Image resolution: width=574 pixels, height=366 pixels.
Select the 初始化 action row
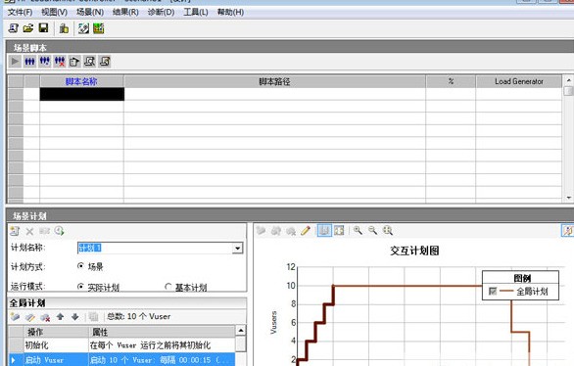click(121, 345)
